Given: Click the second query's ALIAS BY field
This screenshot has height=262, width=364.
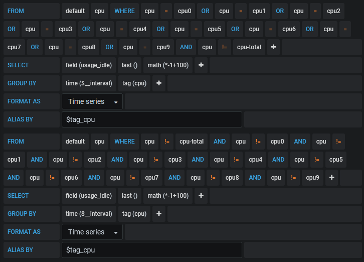Looking at the screenshot, I should coord(152,250).
